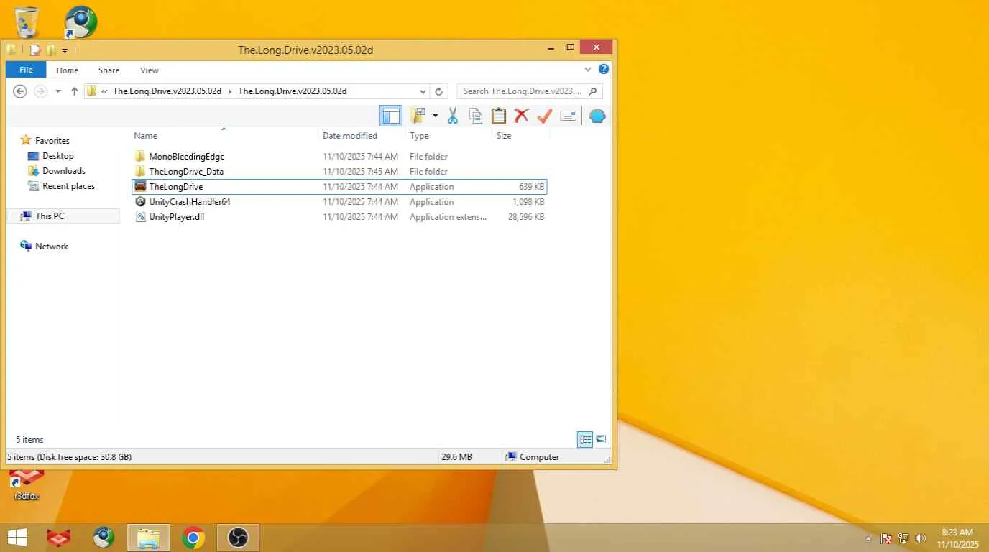Switch to the Home ribbon tab

67,70
